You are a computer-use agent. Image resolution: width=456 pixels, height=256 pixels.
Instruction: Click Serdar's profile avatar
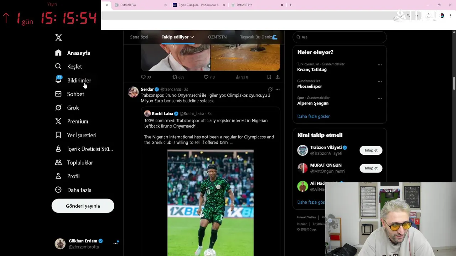click(x=133, y=92)
